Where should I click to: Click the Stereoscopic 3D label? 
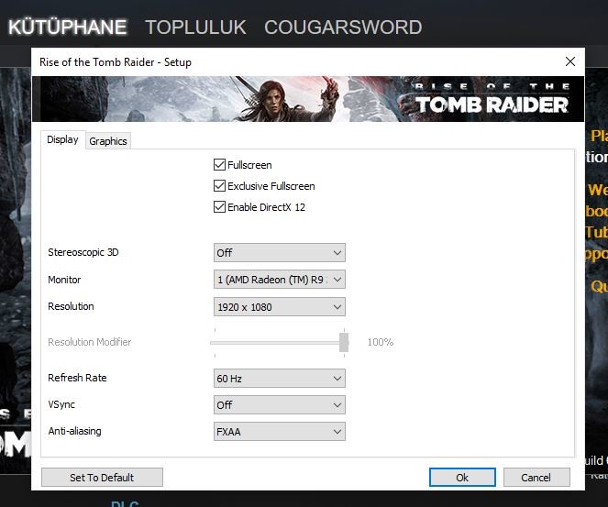coord(83,252)
